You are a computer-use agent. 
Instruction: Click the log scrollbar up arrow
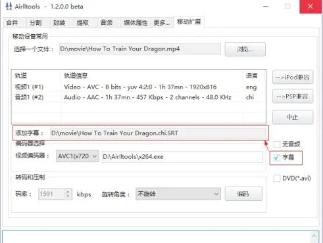[x=314, y=236]
